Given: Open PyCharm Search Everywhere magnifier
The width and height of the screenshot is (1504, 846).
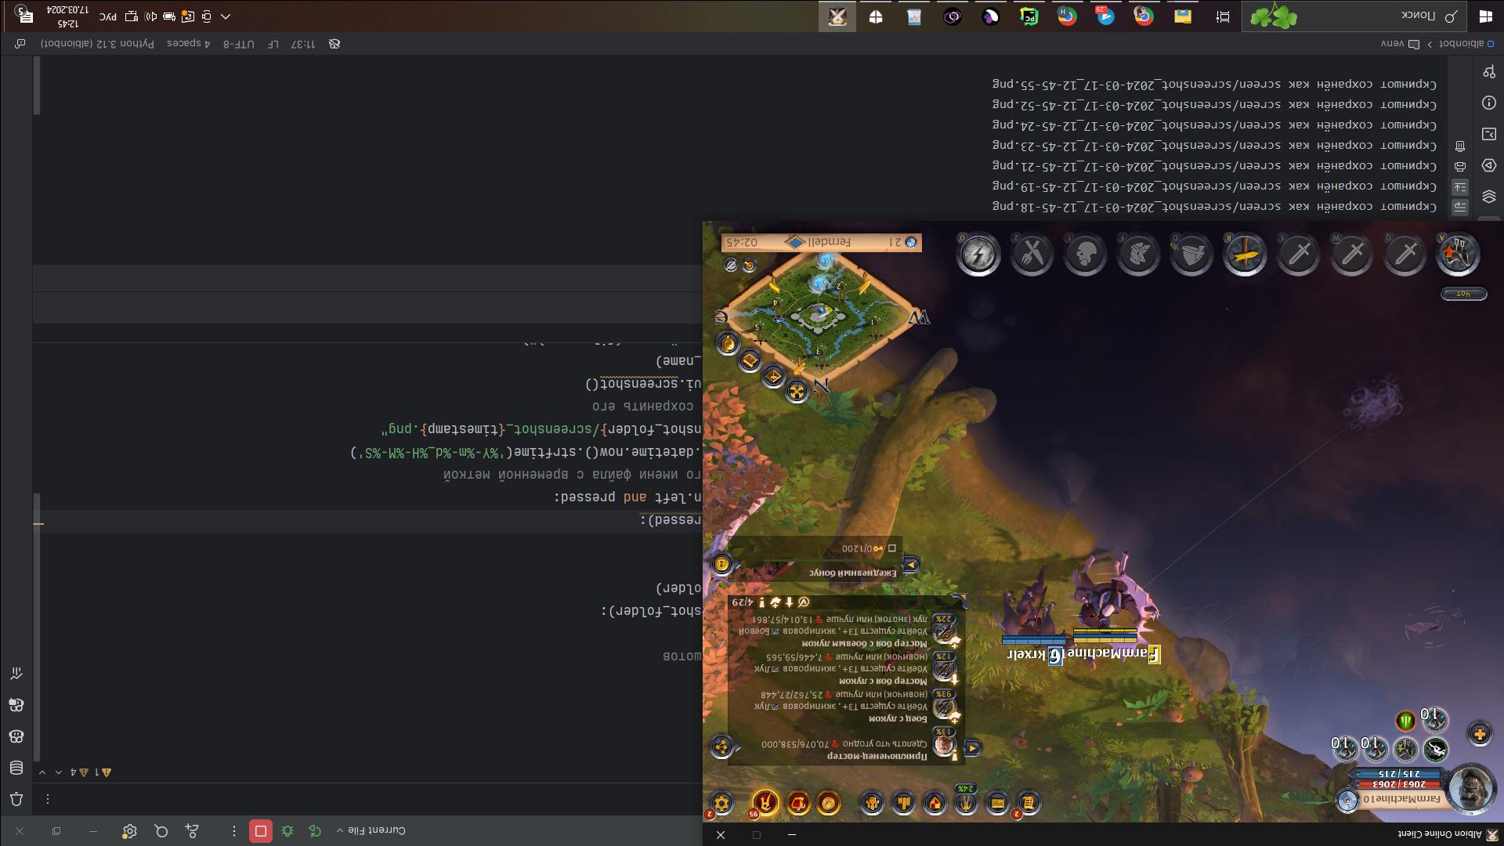Looking at the screenshot, I should pyautogui.click(x=161, y=831).
